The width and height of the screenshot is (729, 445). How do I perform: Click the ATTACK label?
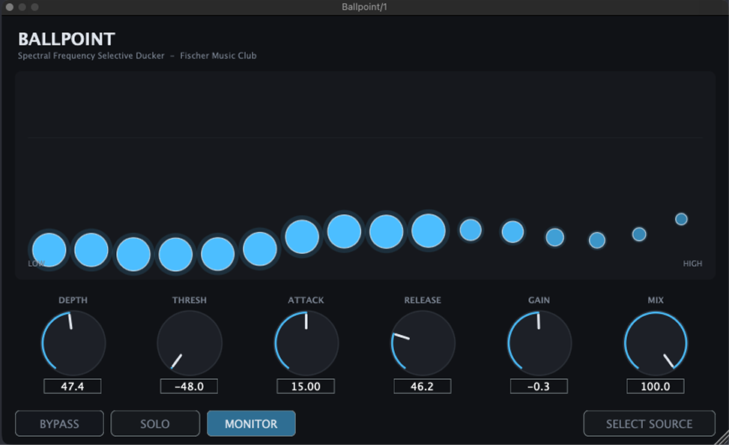pos(306,300)
